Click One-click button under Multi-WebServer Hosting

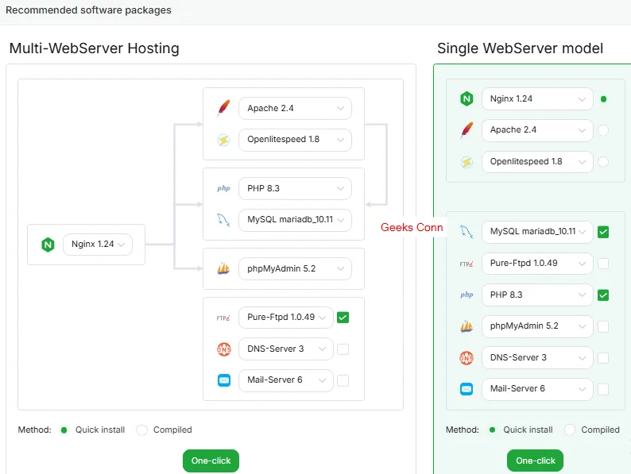point(211,461)
